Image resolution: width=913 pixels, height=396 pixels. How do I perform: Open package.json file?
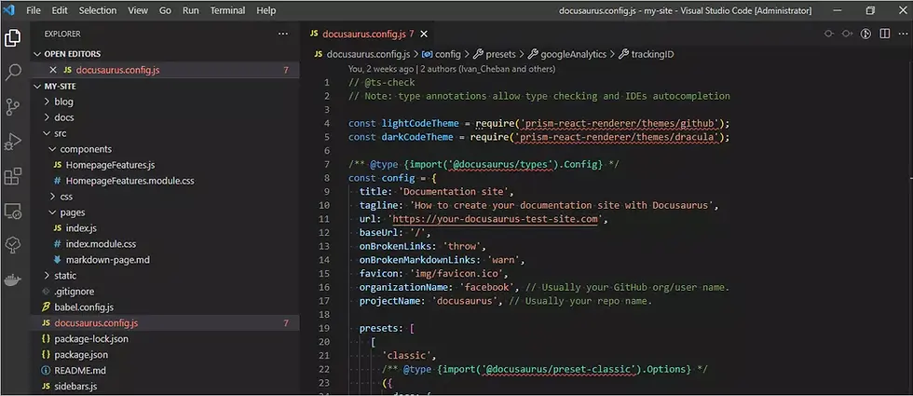pyautogui.click(x=81, y=355)
